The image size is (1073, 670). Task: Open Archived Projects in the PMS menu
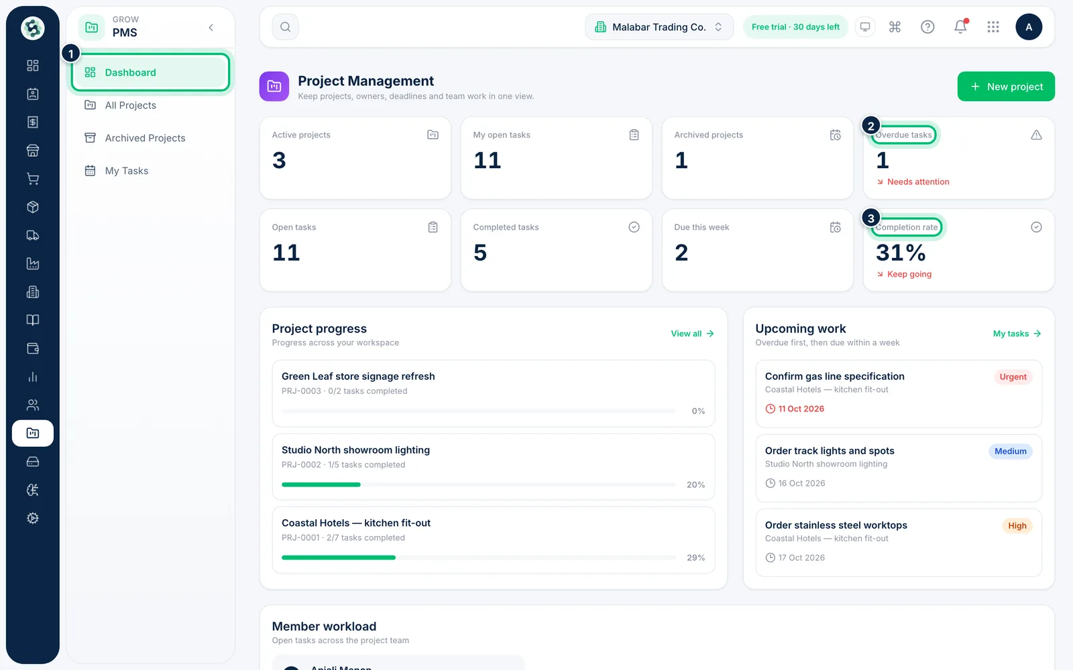[151, 138]
